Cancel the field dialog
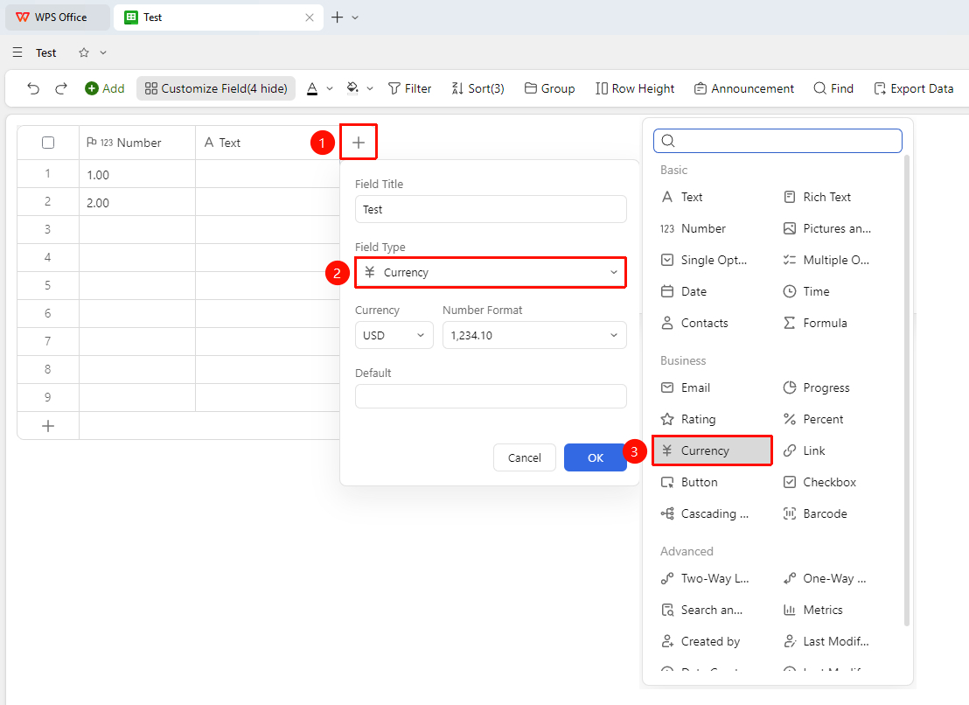The image size is (969, 705). [525, 457]
